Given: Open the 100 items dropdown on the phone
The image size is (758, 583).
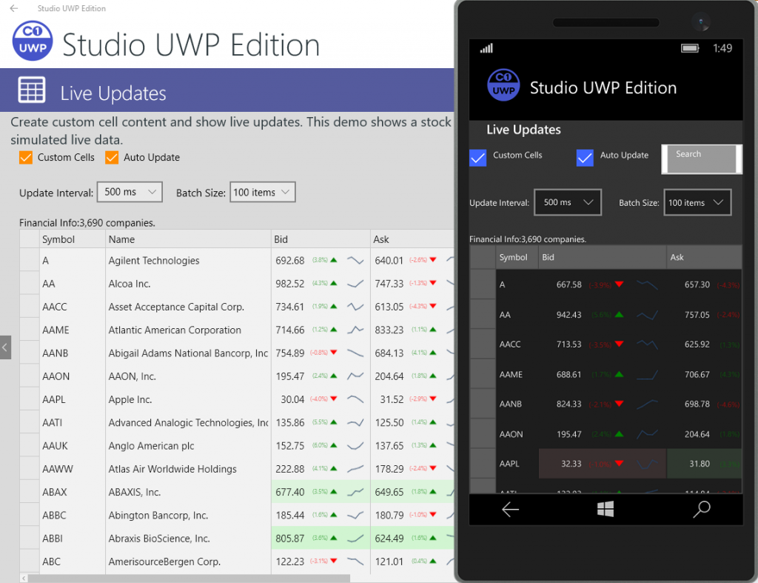Looking at the screenshot, I should click(x=697, y=202).
